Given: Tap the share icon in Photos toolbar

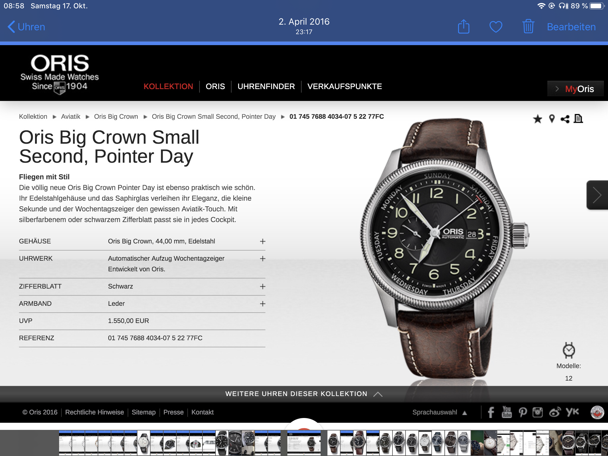Looking at the screenshot, I should coord(463,26).
